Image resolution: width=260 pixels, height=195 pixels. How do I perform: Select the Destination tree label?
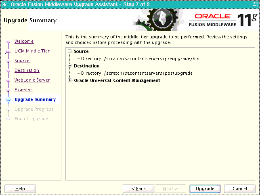click(x=87, y=66)
